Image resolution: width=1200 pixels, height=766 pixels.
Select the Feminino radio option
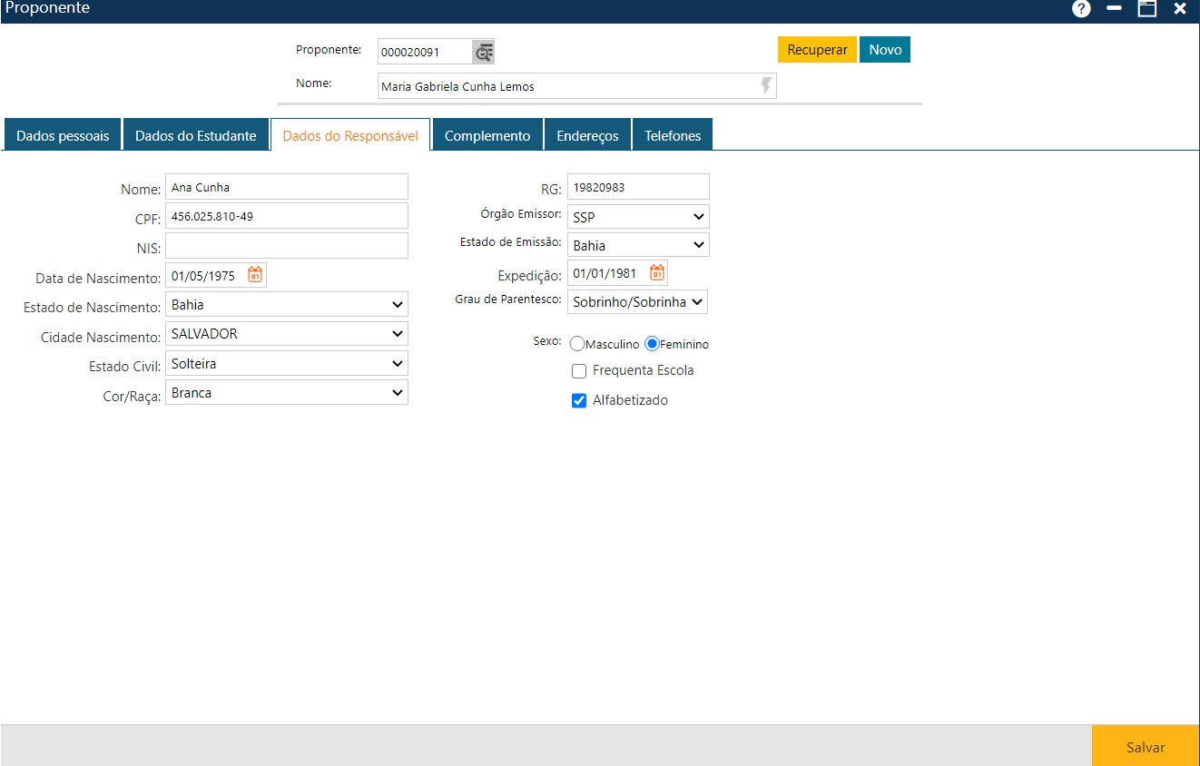(x=652, y=344)
